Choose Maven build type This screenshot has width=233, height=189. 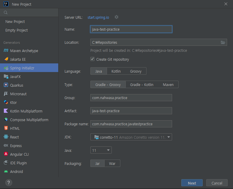tap(168, 85)
